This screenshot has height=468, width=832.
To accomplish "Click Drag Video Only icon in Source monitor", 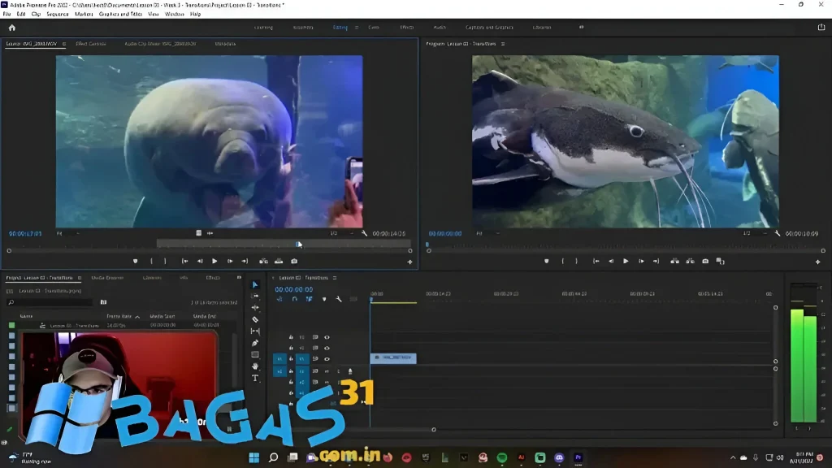I will click(198, 233).
